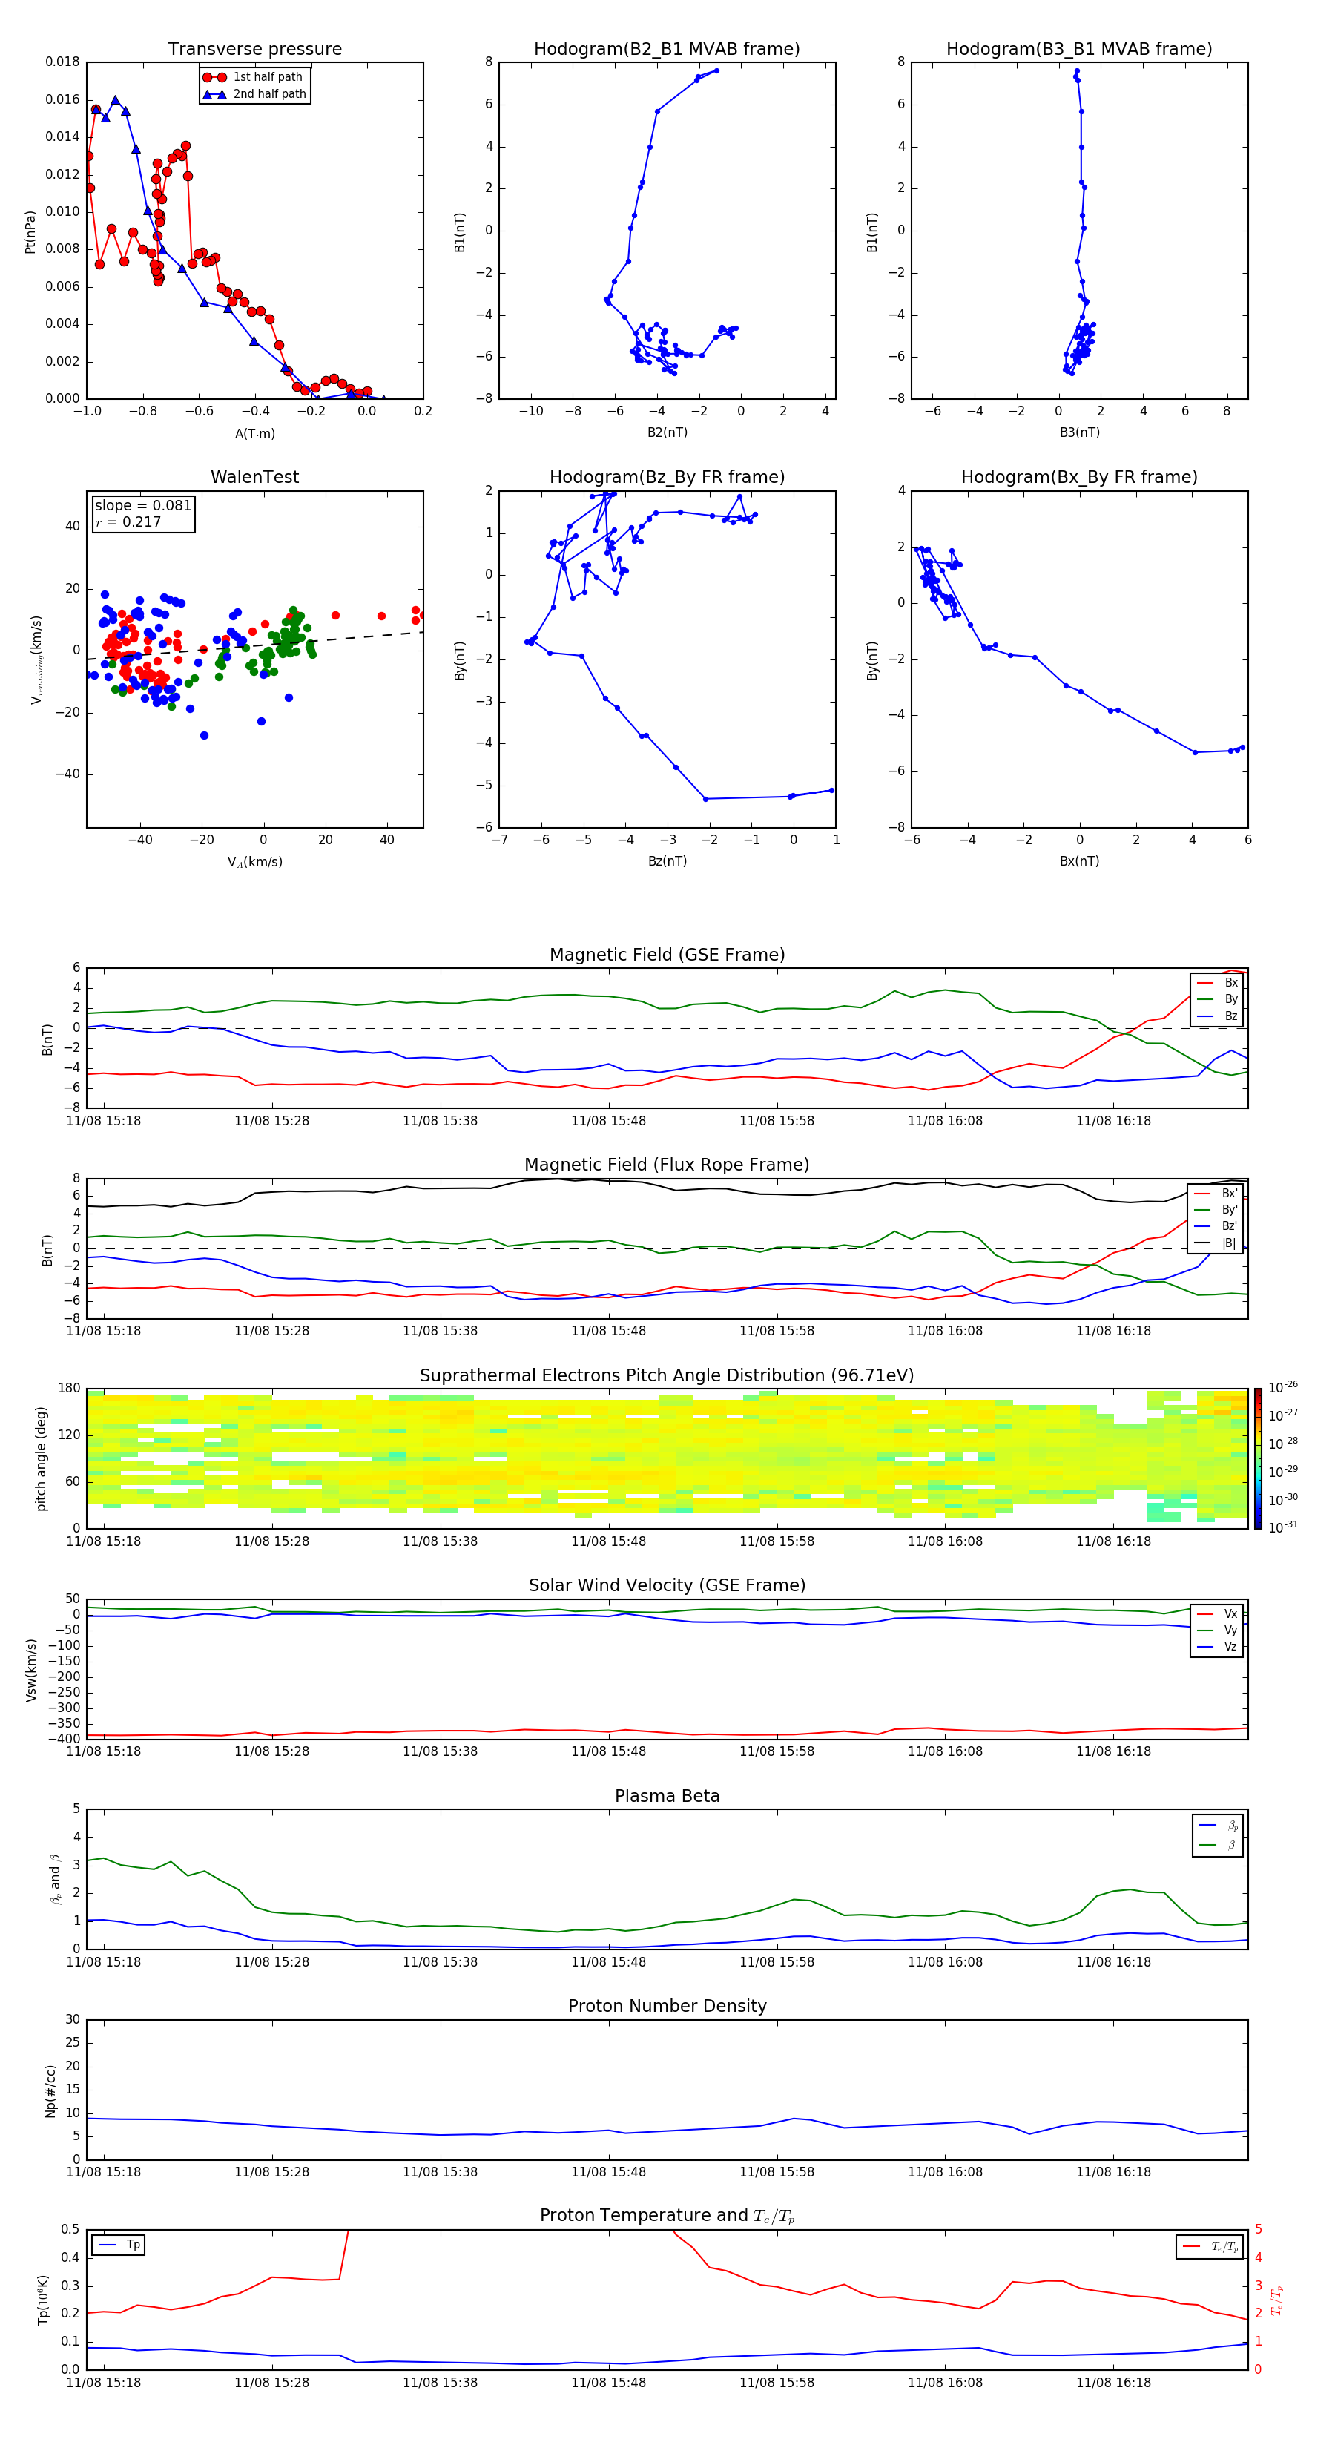Click the "Transverse pressure" plot title
The height and width of the screenshot is (2448, 1335).
(254, 48)
